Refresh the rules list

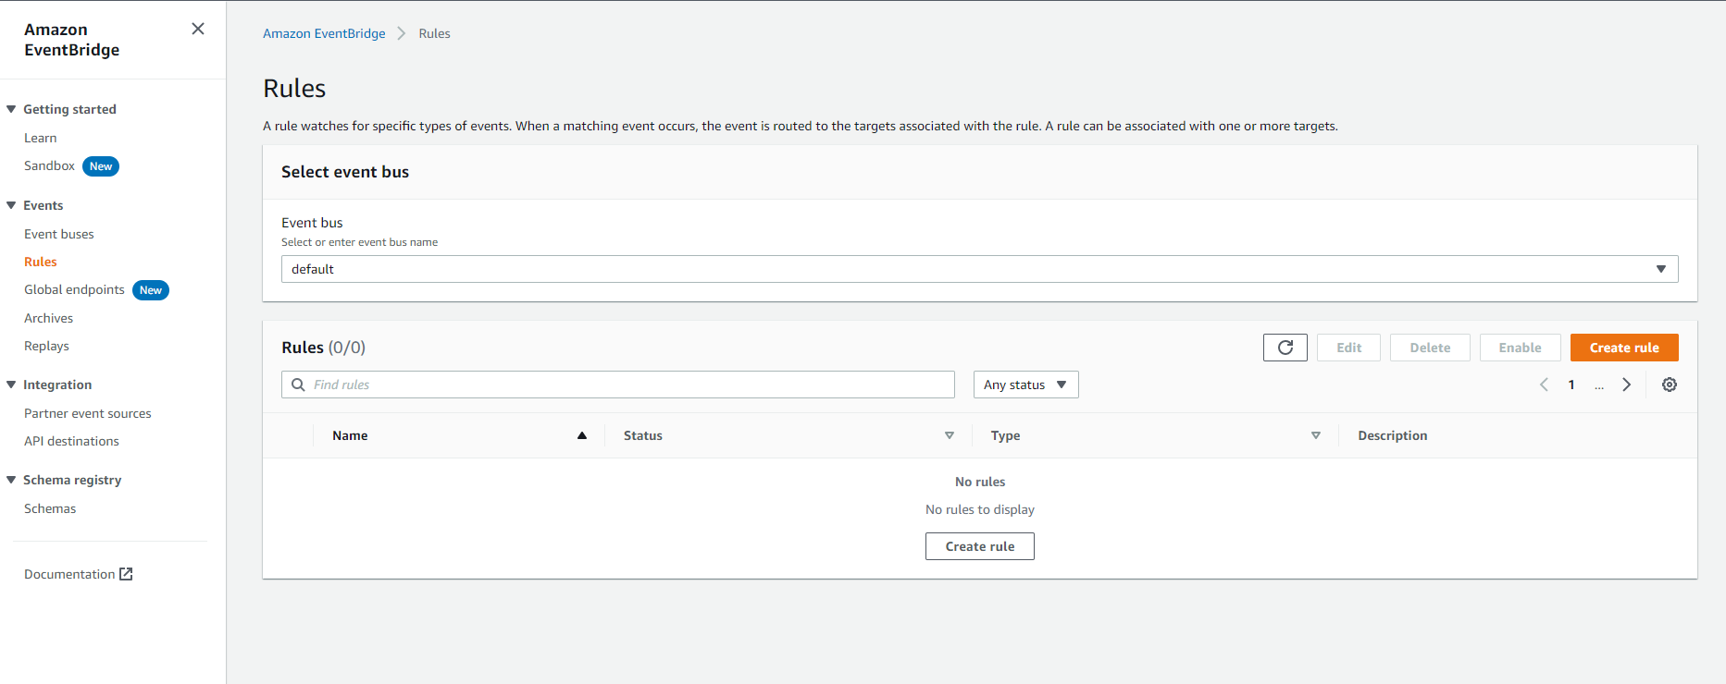pos(1285,348)
